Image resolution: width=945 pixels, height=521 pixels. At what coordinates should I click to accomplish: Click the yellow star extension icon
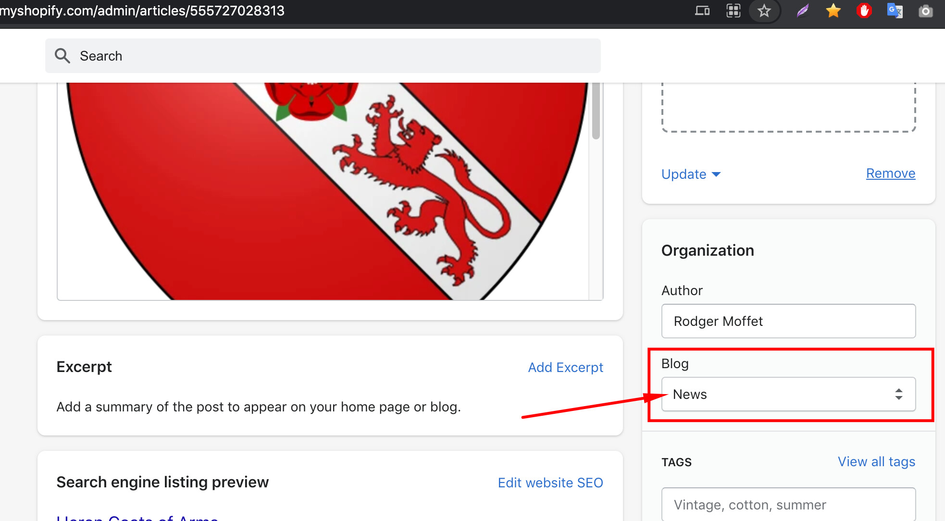pyautogui.click(x=833, y=11)
